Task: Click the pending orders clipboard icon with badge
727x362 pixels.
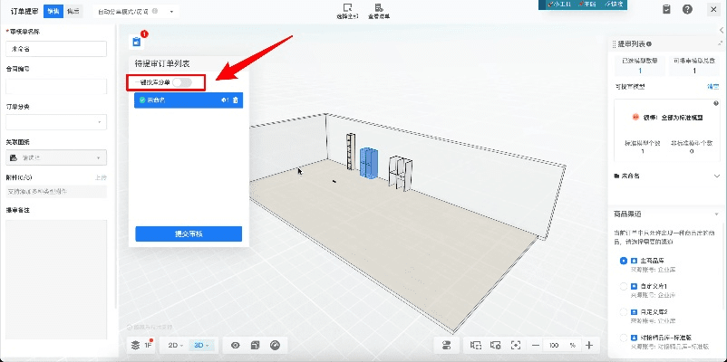Action: [137, 42]
